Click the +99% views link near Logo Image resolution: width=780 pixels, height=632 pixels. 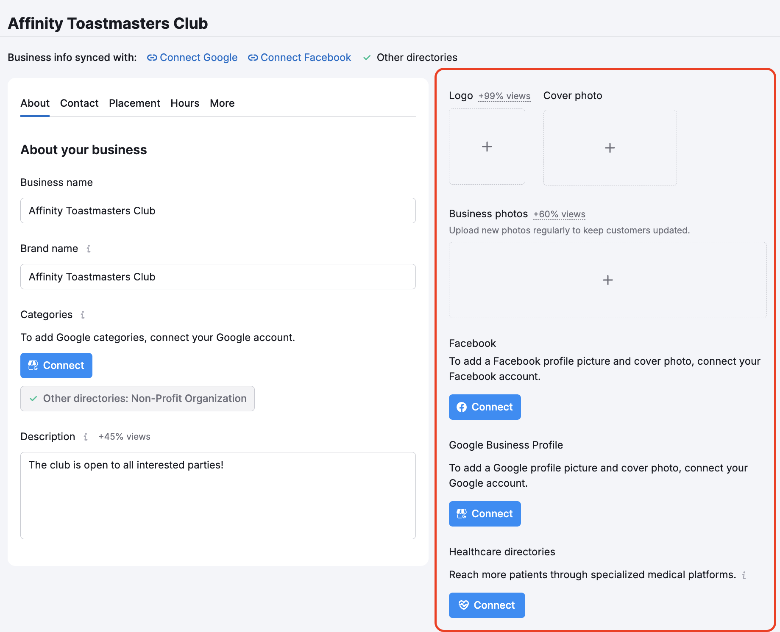coord(504,96)
